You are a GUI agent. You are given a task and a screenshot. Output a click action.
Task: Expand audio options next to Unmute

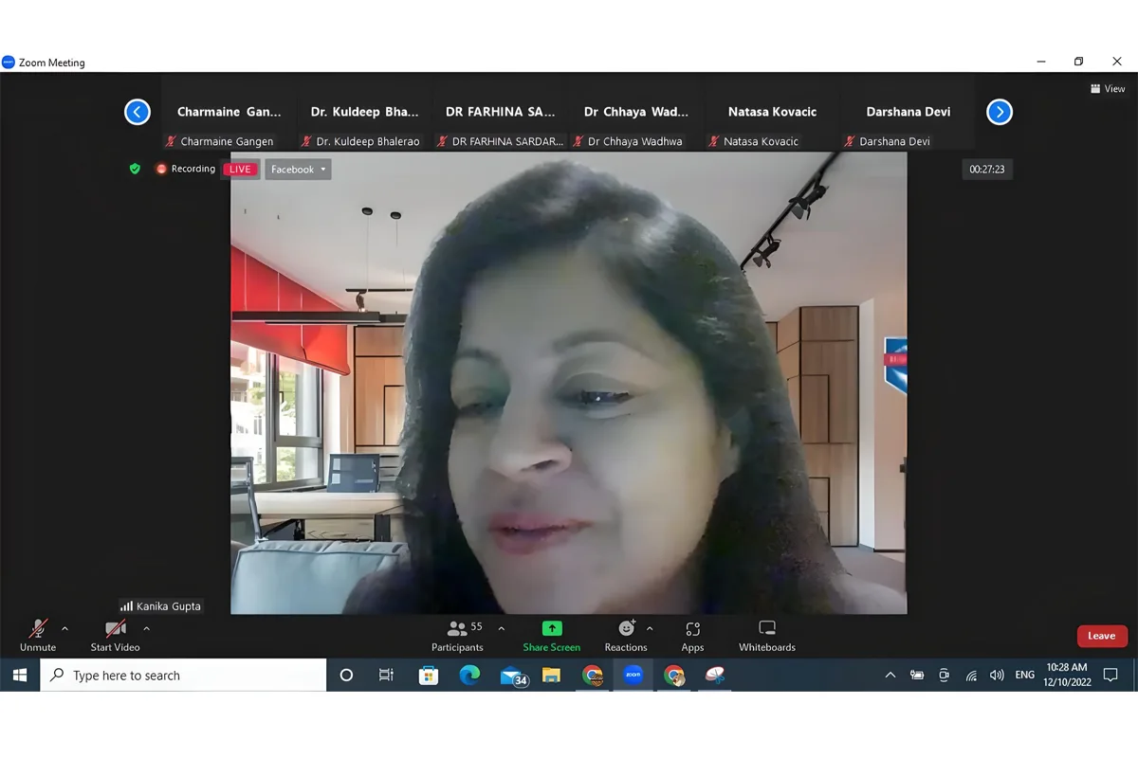coord(64,628)
